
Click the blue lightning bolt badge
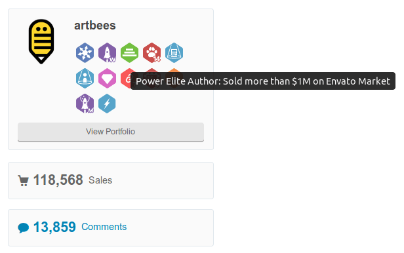tap(107, 104)
